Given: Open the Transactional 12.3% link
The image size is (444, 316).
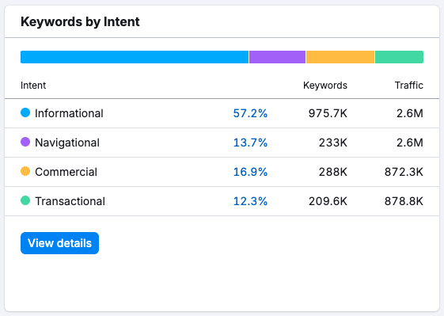Looking at the screenshot, I should (x=250, y=201).
